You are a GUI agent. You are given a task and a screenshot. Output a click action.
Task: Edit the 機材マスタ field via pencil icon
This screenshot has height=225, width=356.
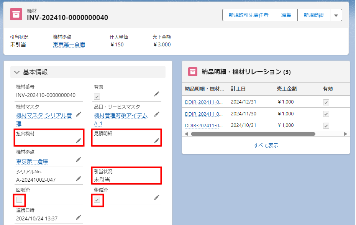(x=78, y=114)
